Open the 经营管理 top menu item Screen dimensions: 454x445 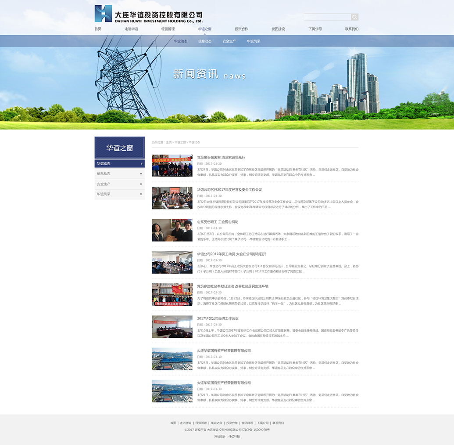pyautogui.click(x=168, y=29)
